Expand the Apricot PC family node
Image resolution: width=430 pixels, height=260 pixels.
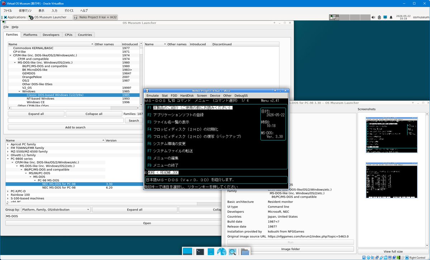point(8,144)
